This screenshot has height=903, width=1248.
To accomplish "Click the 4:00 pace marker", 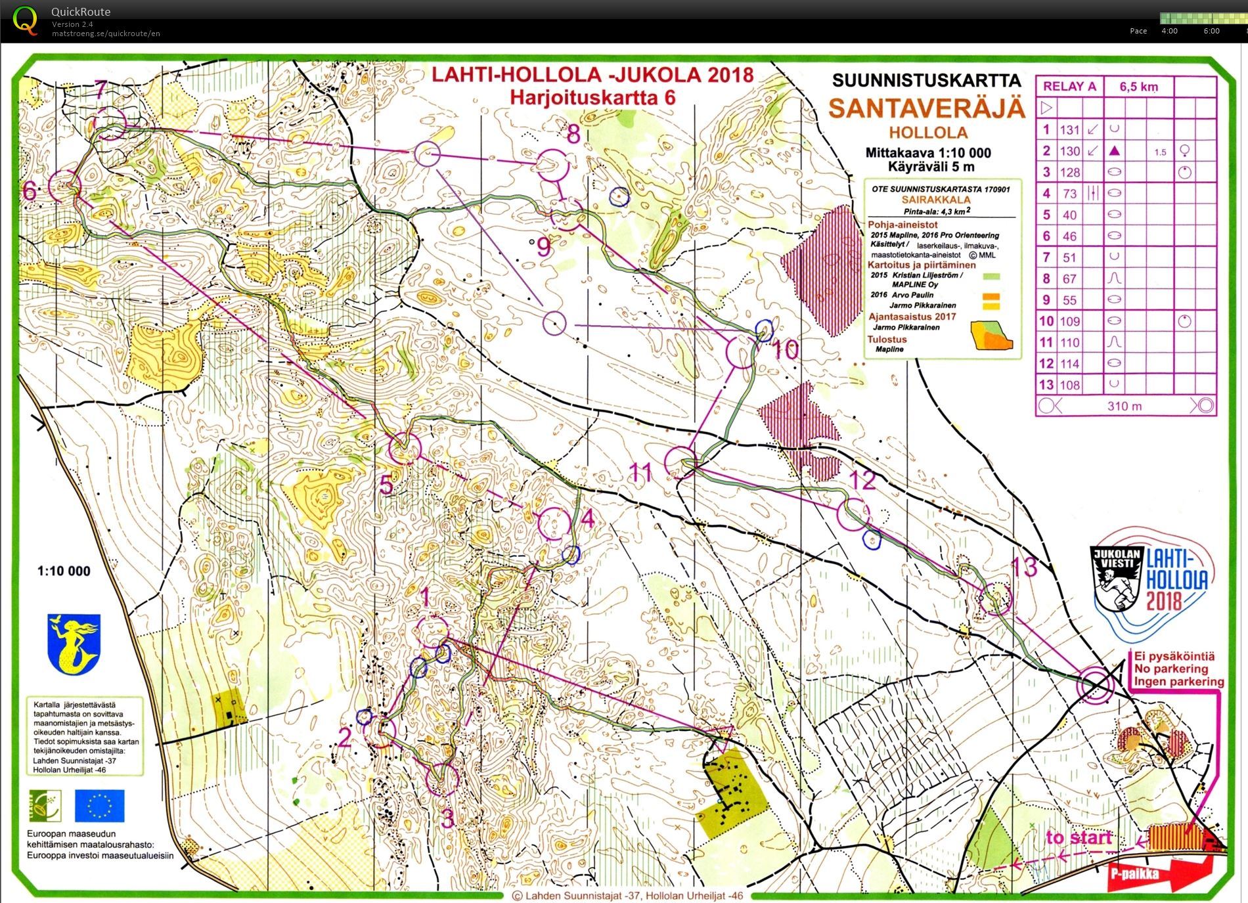I will (x=1169, y=31).
